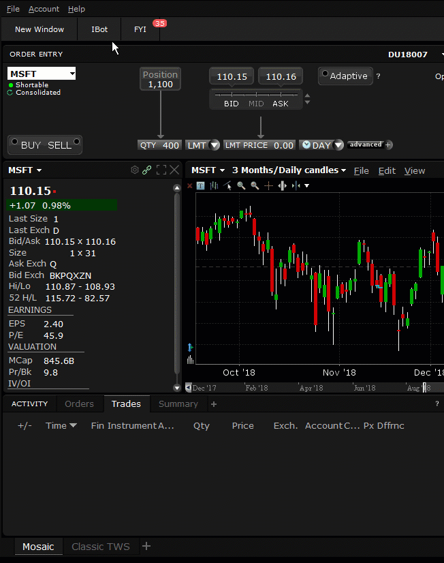Open FYI notifications
444x563 pixels.
[140, 29]
